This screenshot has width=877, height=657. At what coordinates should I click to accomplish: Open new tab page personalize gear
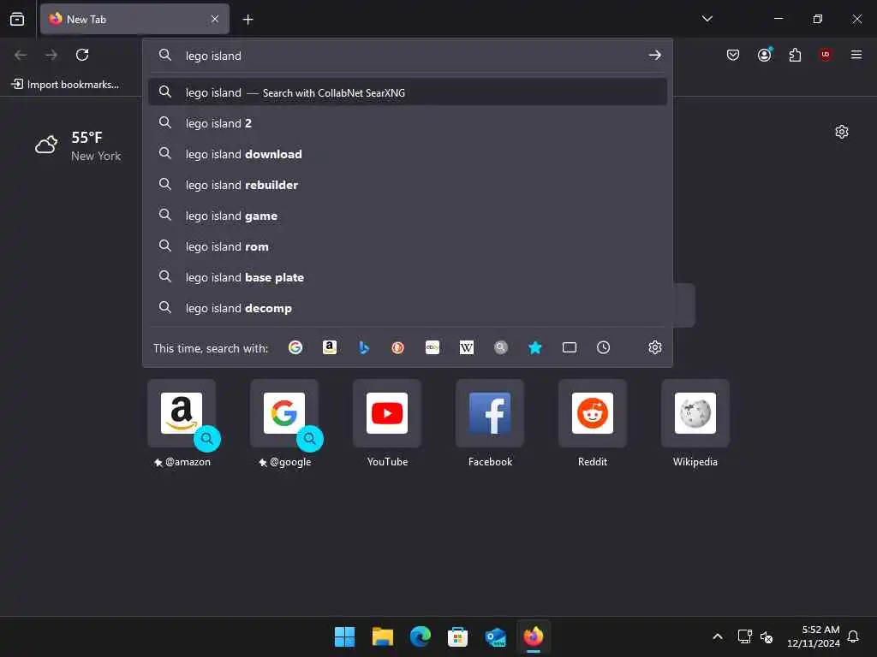point(842,132)
